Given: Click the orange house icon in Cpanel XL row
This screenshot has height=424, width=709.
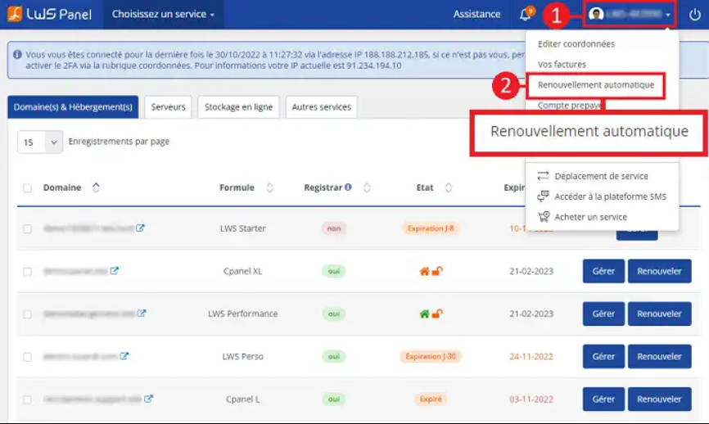Looking at the screenshot, I should pyautogui.click(x=424, y=271).
